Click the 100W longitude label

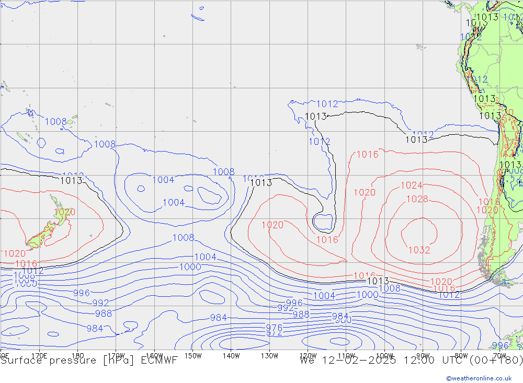(384, 356)
